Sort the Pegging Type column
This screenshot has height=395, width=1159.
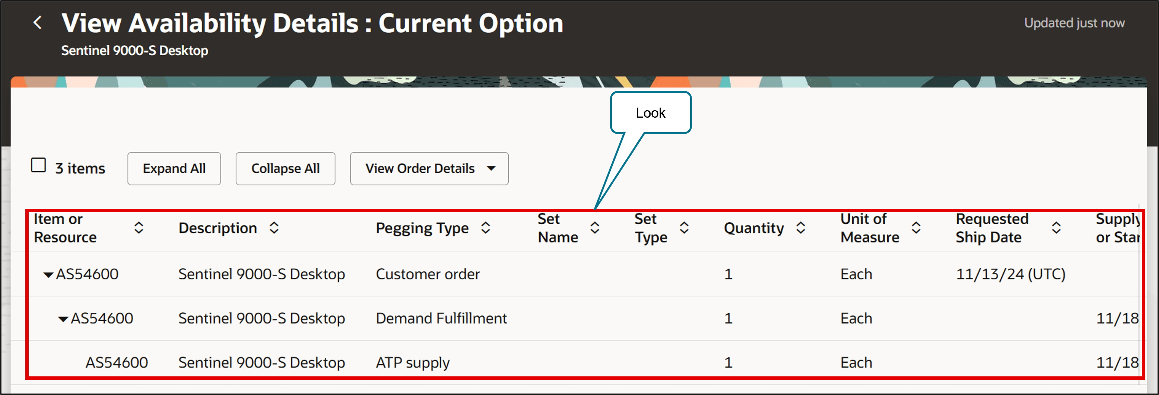coord(486,227)
